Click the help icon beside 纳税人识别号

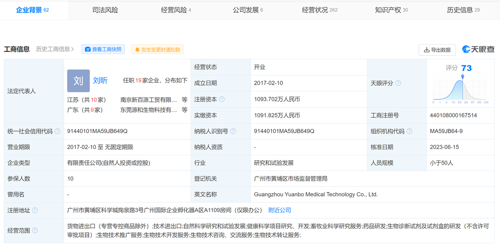click(x=233, y=131)
